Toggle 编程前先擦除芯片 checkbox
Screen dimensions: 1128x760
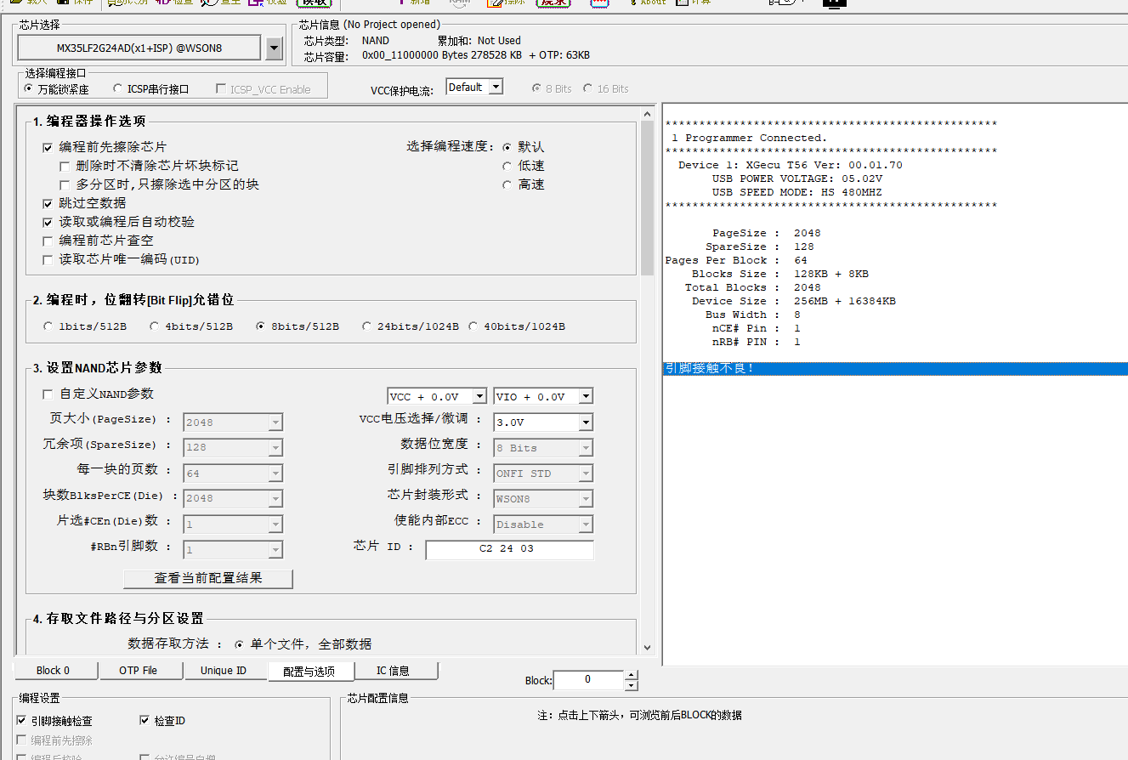pyautogui.click(x=48, y=147)
